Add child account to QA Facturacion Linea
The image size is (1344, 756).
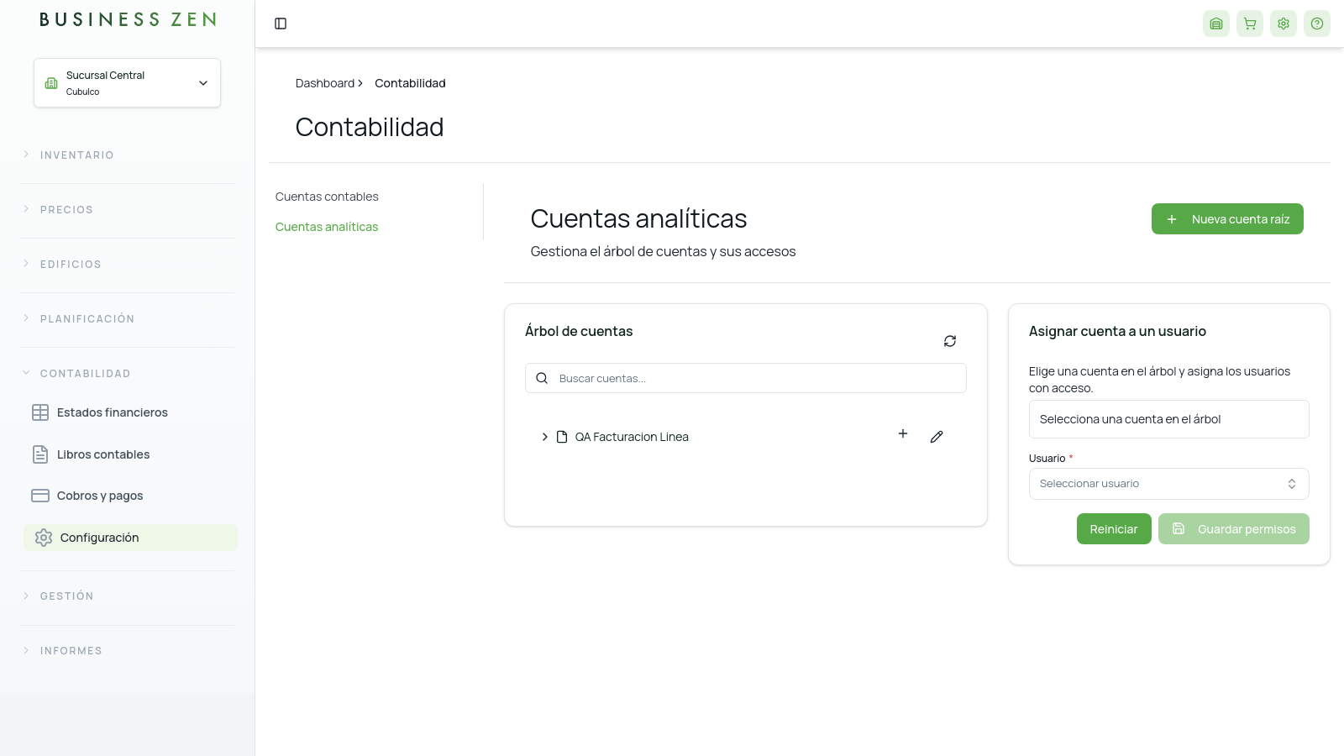903,433
